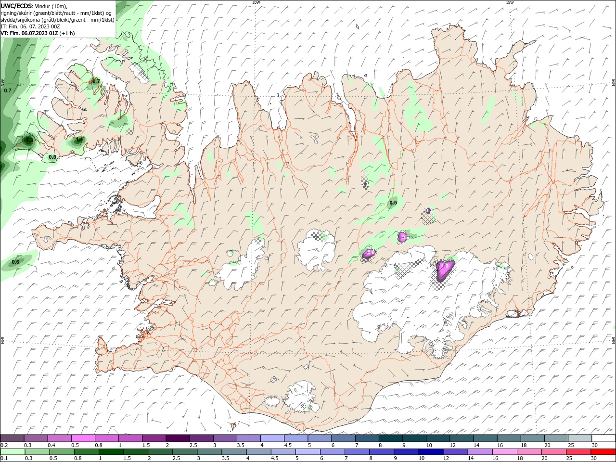Click the Mýrdalsjökull glacier near the south coast
The height and width of the screenshot is (462, 616).
click(301, 397)
